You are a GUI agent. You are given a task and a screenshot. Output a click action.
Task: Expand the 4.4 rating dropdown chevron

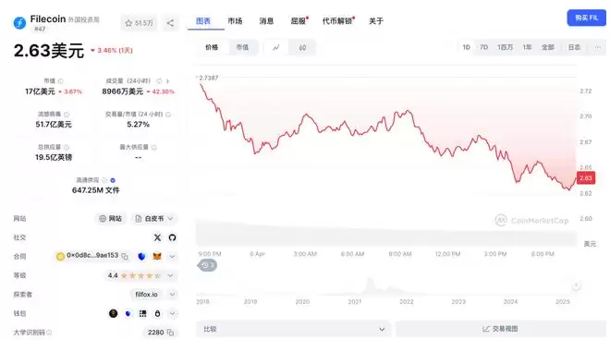click(170, 275)
